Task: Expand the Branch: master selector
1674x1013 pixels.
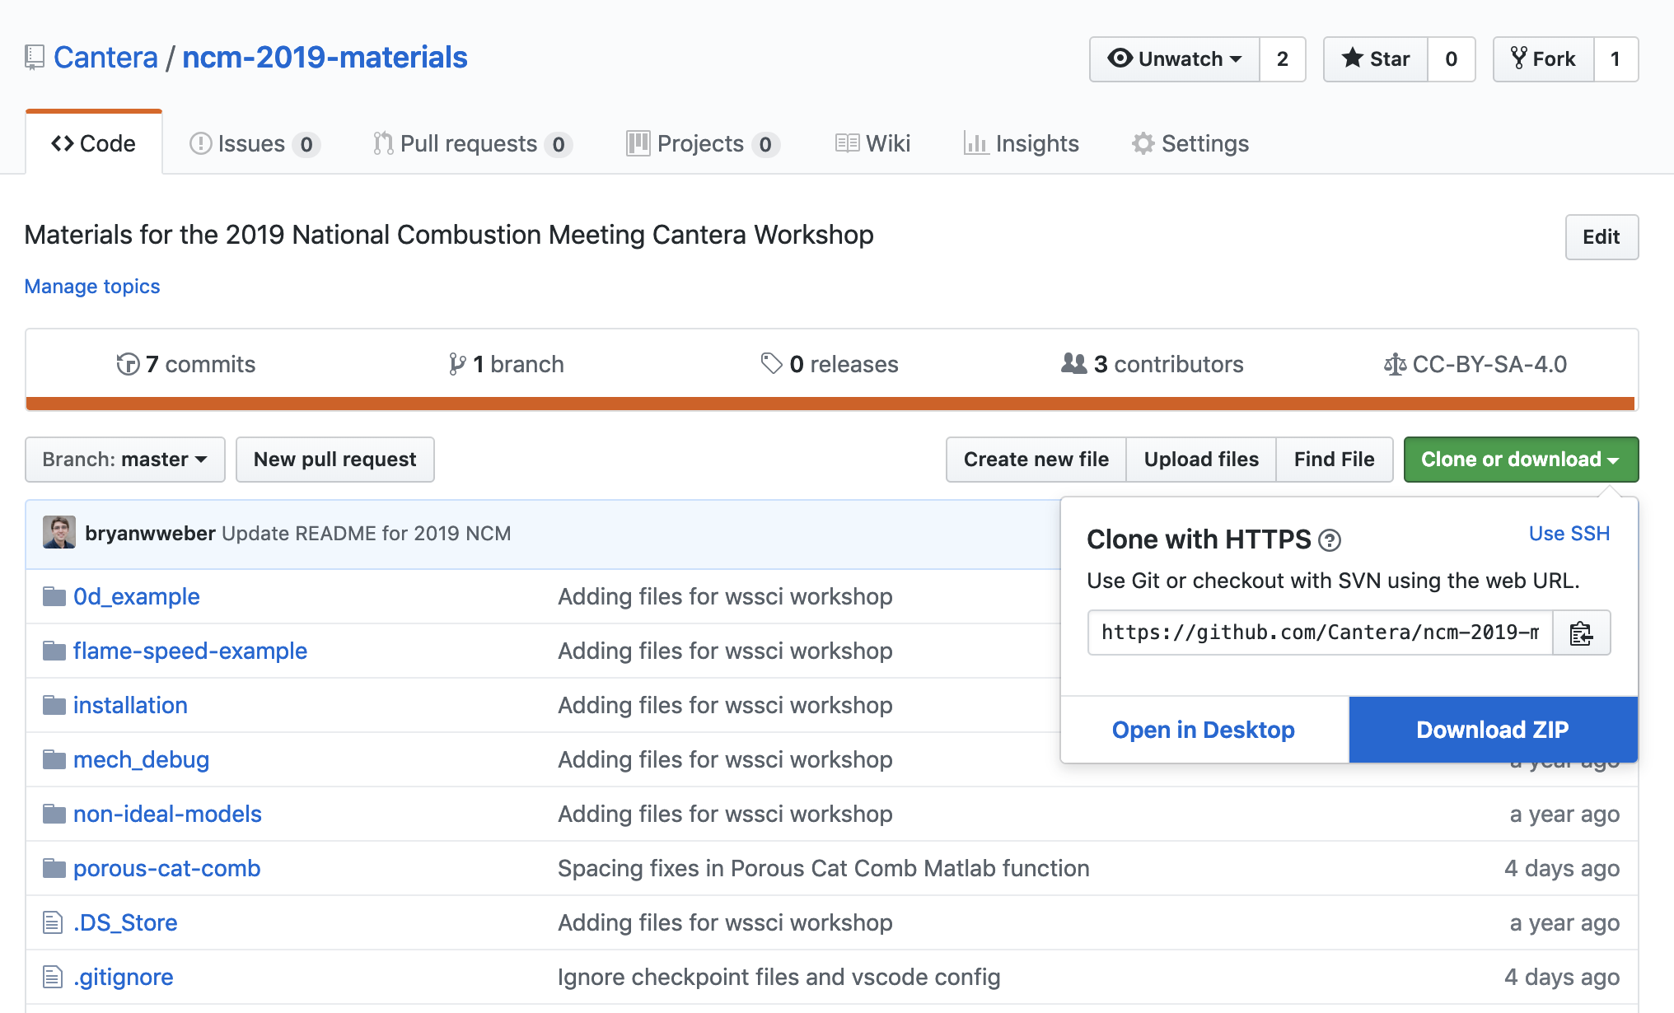Action: click(125, 460)
